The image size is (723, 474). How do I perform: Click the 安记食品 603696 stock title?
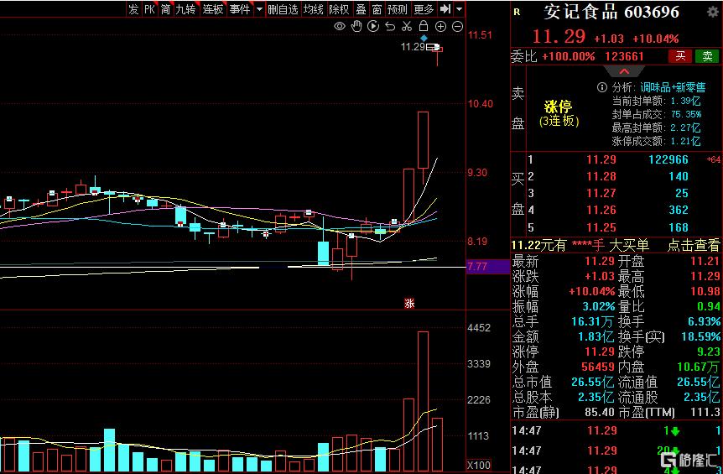611,13
